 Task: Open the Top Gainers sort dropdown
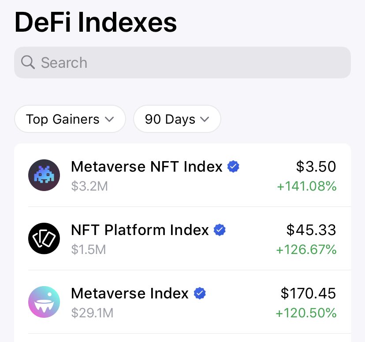coord(70,119)
